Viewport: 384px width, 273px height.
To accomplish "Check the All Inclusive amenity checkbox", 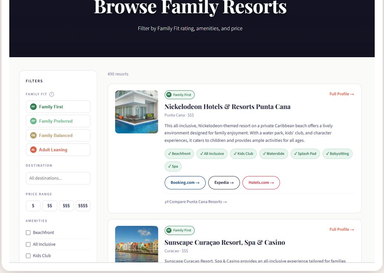I will click(28, 244).
